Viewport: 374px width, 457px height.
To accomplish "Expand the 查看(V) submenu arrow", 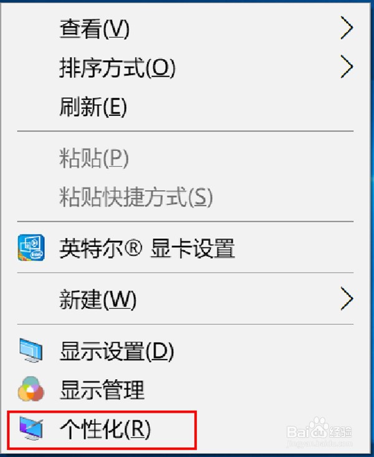I will [347, 27].
